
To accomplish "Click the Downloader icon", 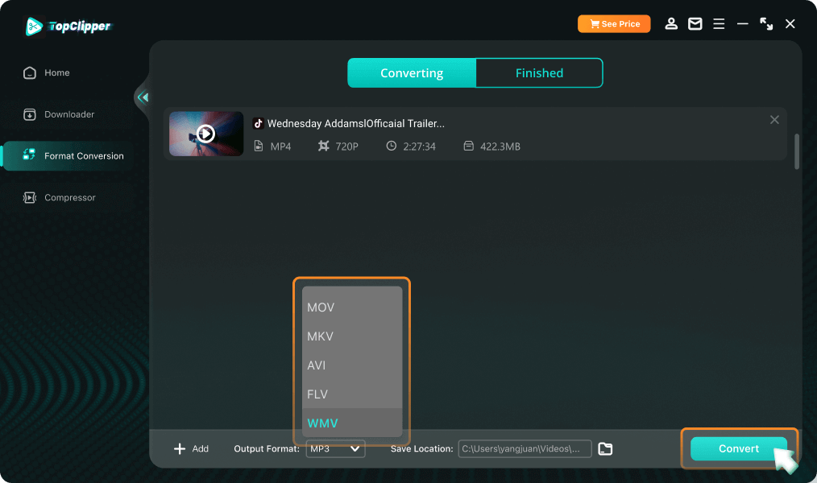I will 30,114.
